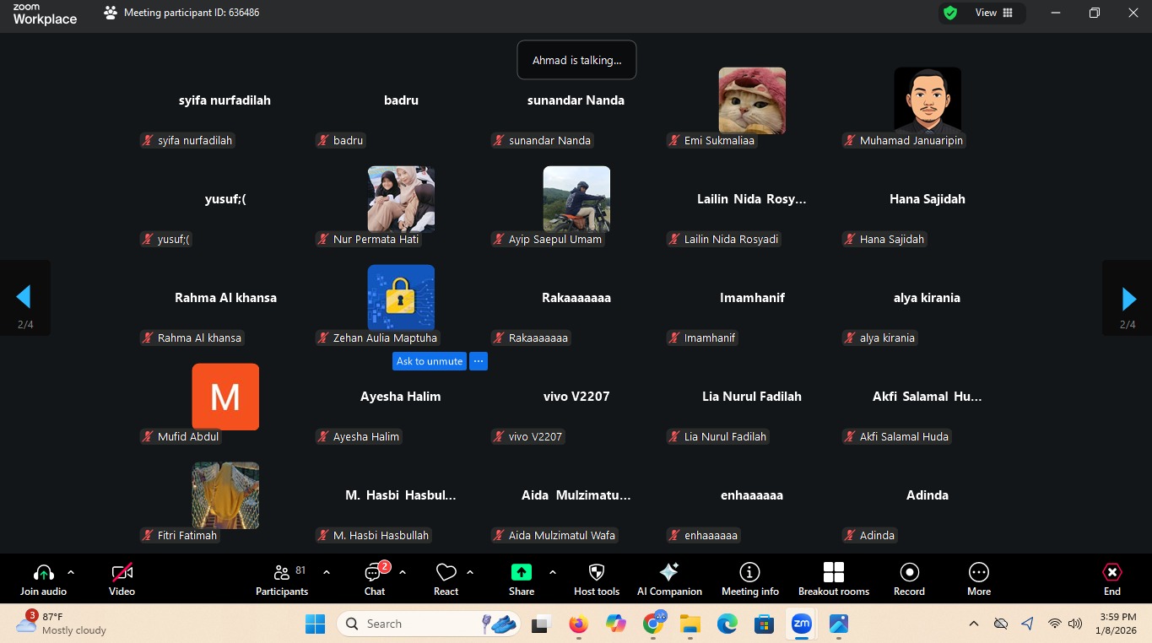The height and width of the screenshot is (643, 1152).
Task: Show hidden system tray icons
Action: pos(974,624)
